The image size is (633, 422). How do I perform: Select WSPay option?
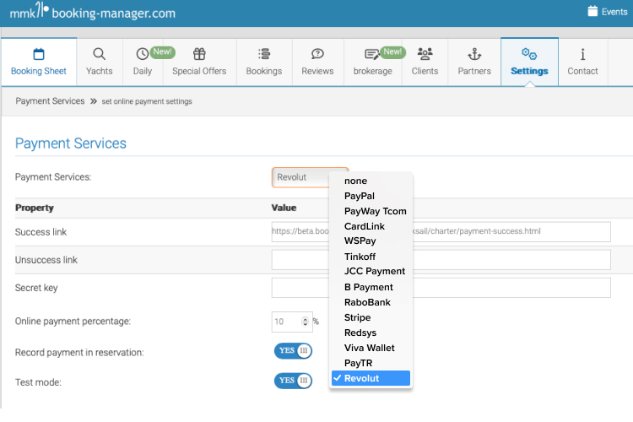pyautogui.click(x=371, y=241)
